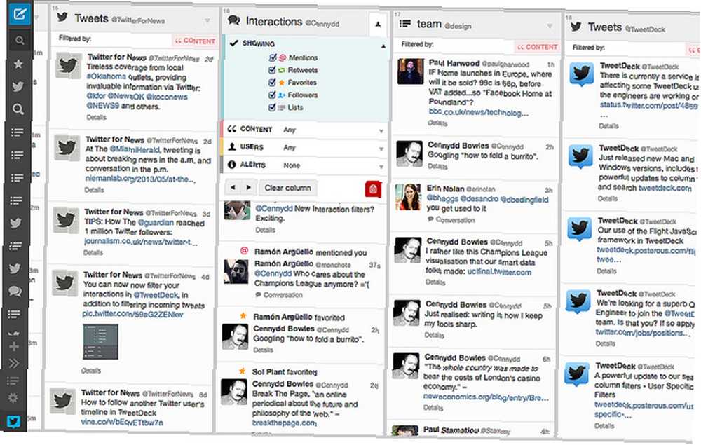Click Paul Harwood's avatar in team column
This screenshot has width=701, height=445.
click(x=410, y=71)
